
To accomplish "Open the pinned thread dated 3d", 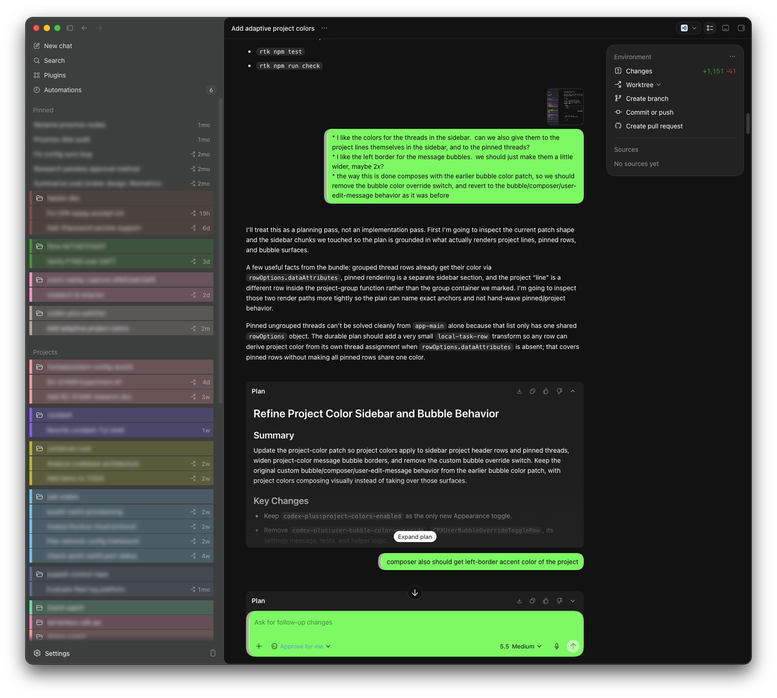I will (x=122, y=261).
